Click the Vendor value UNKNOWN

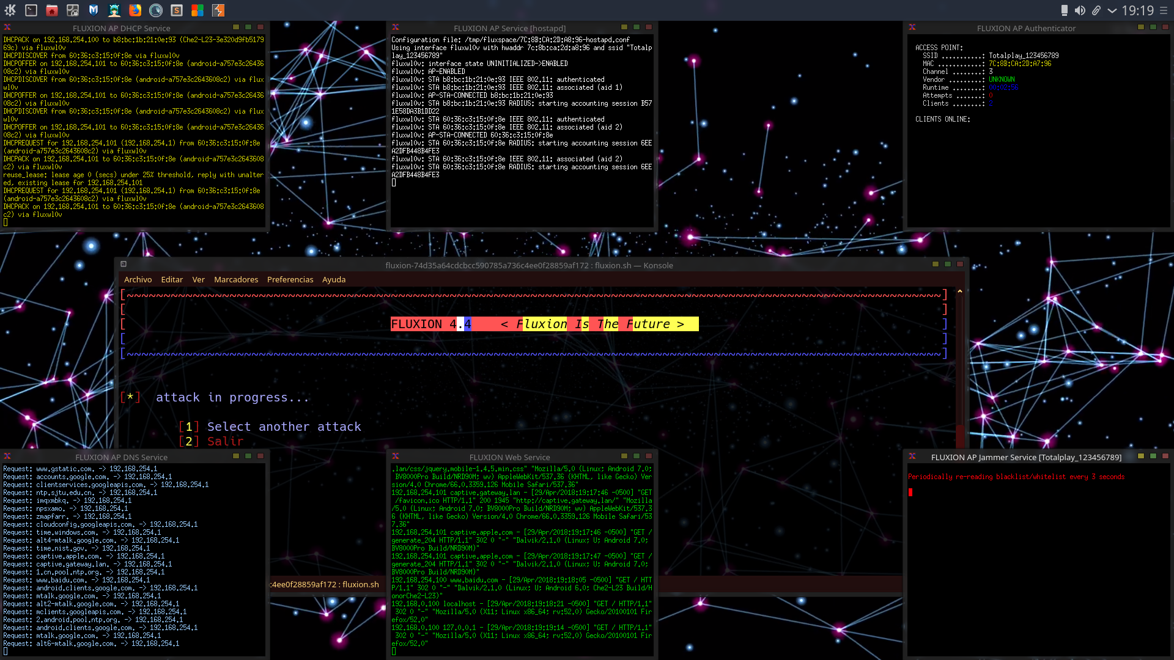tap(1002, 79)
